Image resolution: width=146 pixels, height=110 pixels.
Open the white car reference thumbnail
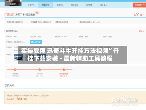[x=18, y=57]
